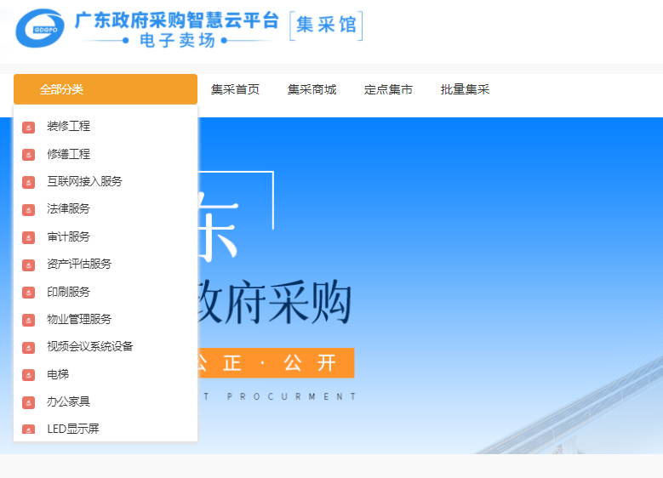Click the red icon beside 互联网接入服务
This screenshot has width=663, height=478.
pos(28,182)
